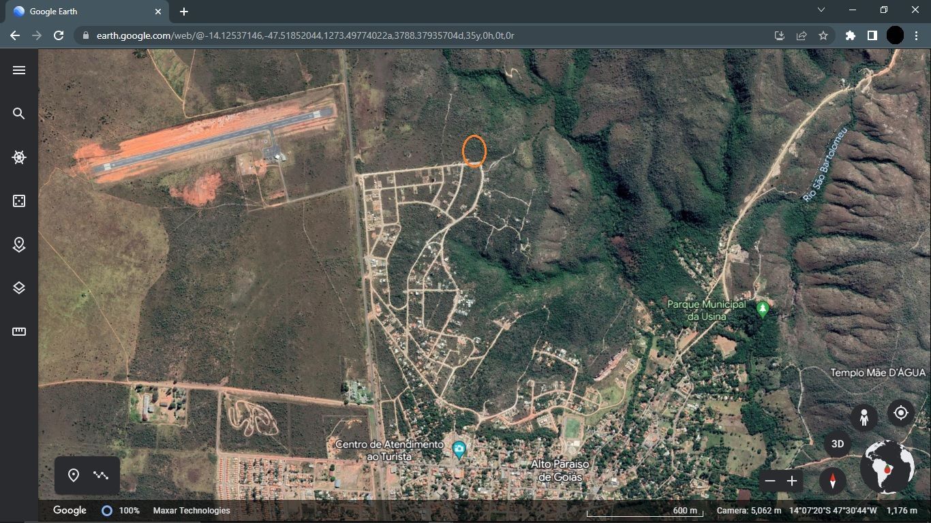This screenshot has height=523, width=931.
Task: Toggle the 3D view button
Action: (838, 444)
